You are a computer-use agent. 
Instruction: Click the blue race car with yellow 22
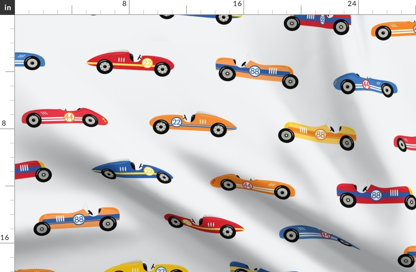(x=132, y=171)
